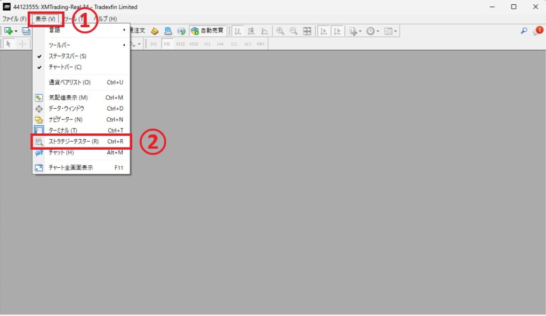Choose チャット (H) menu item
Screen dimensions: 546x316
coord(81,152)
